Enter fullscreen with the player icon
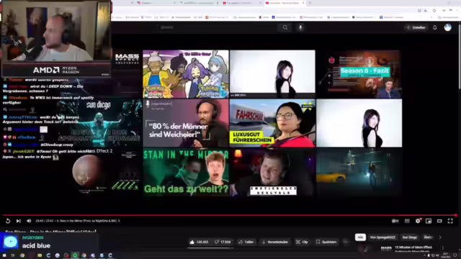This screenshot has height=259, width=461. [x=450, y=221]
